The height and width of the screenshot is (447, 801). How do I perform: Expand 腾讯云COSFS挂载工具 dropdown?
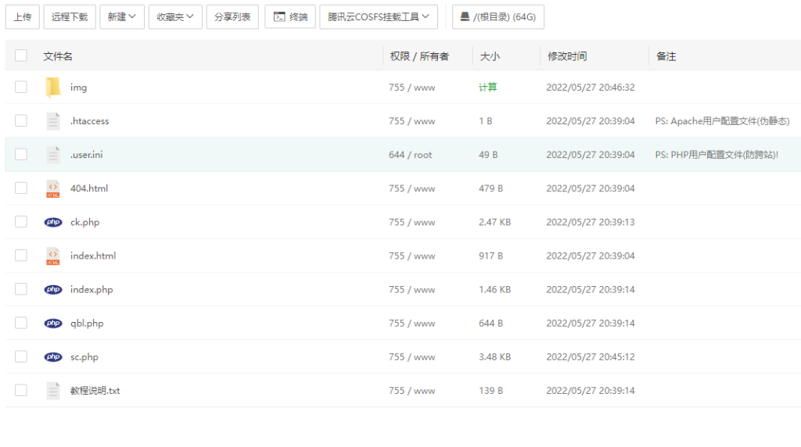click(x=379, y=16)
